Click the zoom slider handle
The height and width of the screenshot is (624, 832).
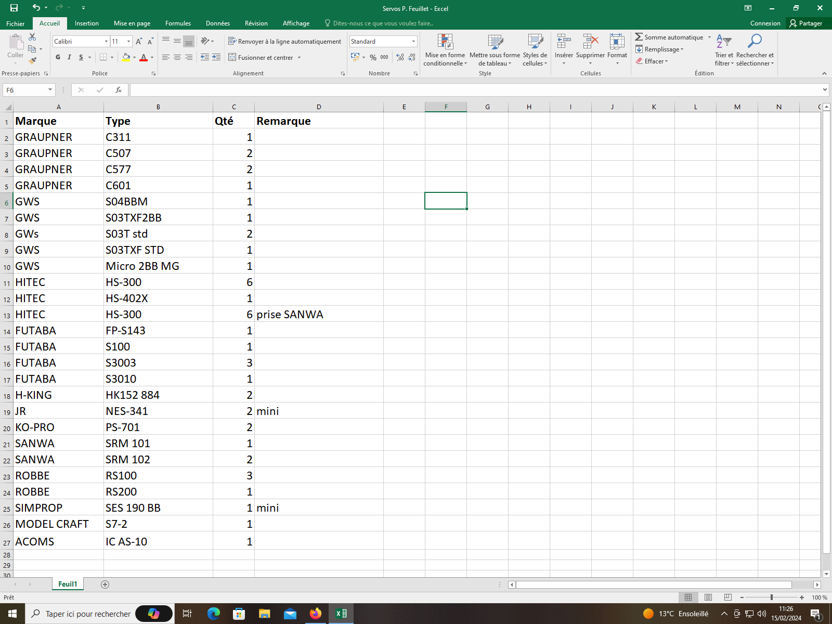pos(772,597)
